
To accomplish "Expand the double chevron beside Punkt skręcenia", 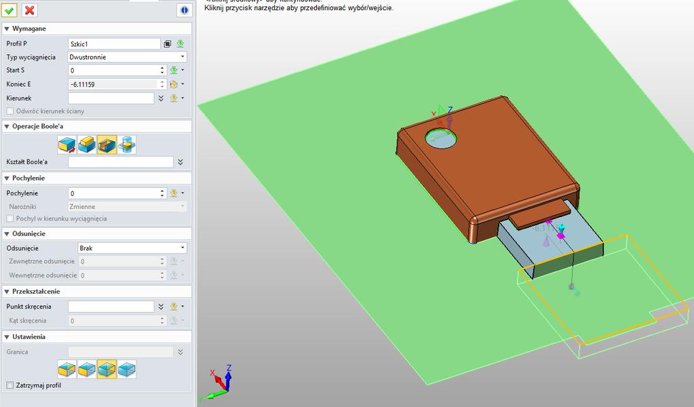I will 161,307.
